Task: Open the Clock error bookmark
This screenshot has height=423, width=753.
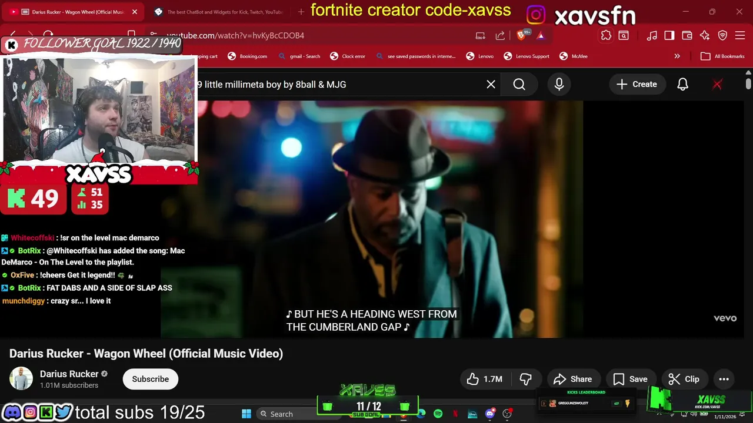Action: pyautogui.click(x=348, y=56)
